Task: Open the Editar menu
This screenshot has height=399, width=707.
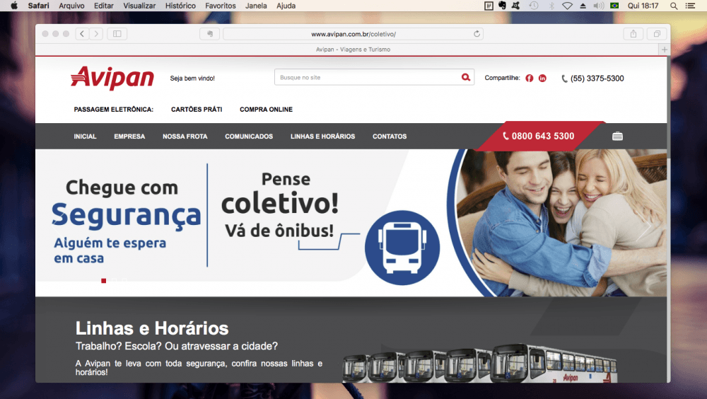Action: coord(104,6)
